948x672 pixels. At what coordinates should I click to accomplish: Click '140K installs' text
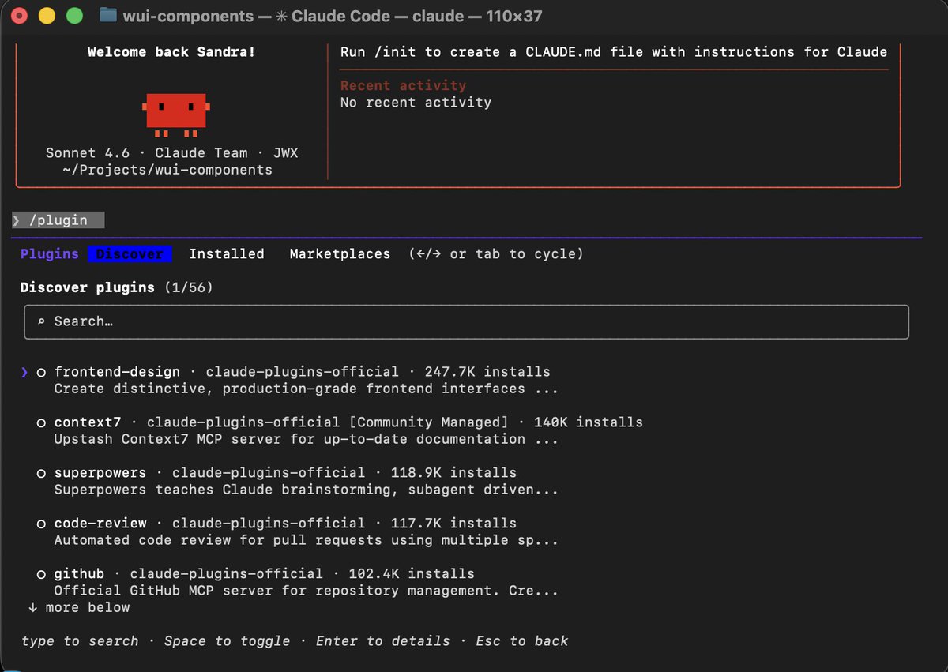pos(589,422)
